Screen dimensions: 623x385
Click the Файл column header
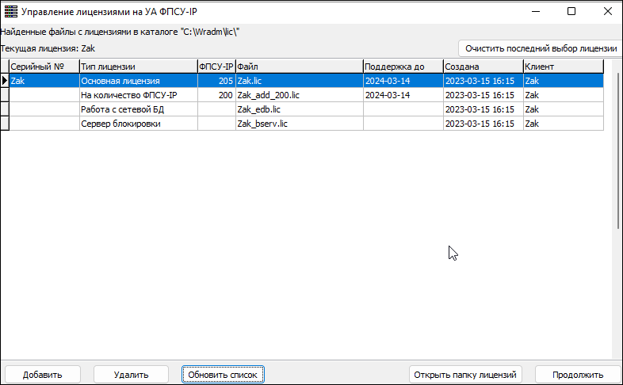click(298, 67)
